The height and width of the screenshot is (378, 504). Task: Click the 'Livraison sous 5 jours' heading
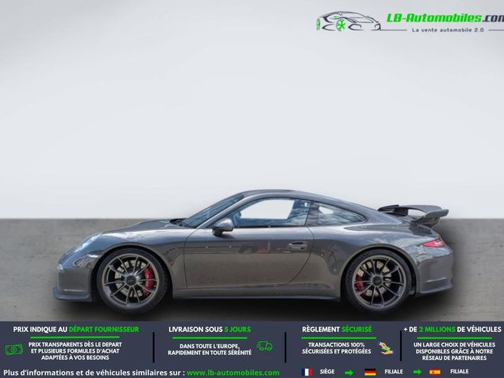tap(210, 330)
